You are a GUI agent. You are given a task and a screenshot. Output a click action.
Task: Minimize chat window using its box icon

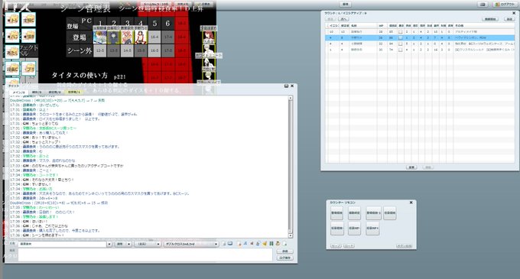coord(286,86)
